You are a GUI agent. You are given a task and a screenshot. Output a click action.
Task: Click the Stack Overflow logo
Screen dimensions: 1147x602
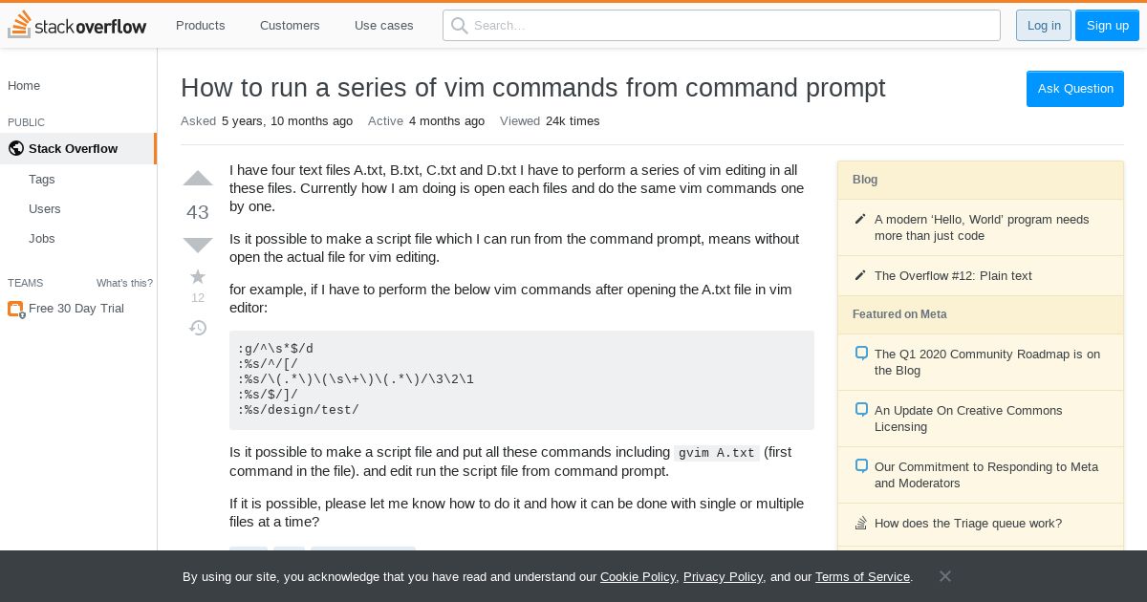pos(77,25)
